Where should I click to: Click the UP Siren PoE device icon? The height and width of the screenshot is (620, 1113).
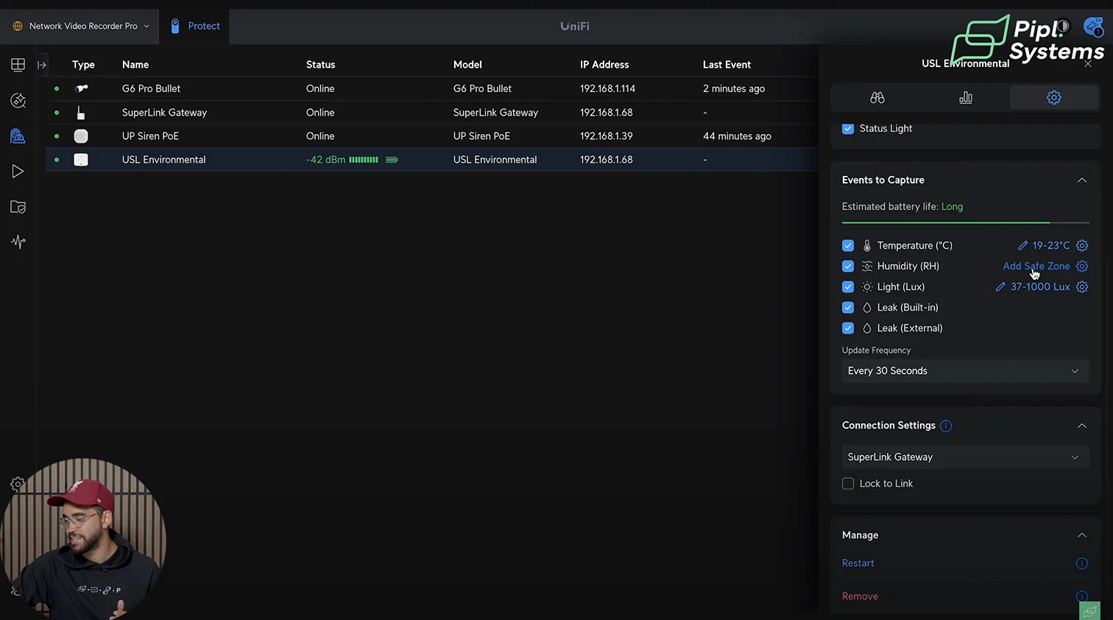[x=81, y=136]
